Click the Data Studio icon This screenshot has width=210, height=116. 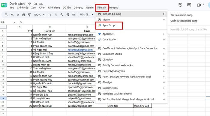point(99,40)
